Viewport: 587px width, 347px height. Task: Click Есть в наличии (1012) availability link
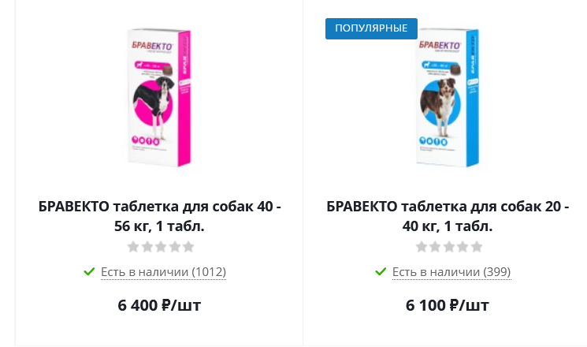click(x=163, y=272)
